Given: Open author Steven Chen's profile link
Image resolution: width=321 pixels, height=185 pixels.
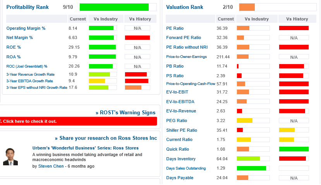Looking at the screenshot, I should [x=51, y=166].
